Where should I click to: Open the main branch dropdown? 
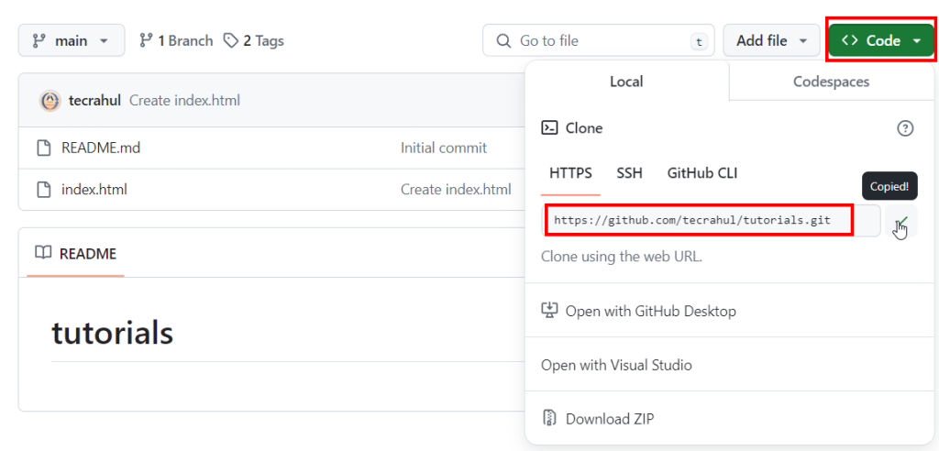(72, 40)
